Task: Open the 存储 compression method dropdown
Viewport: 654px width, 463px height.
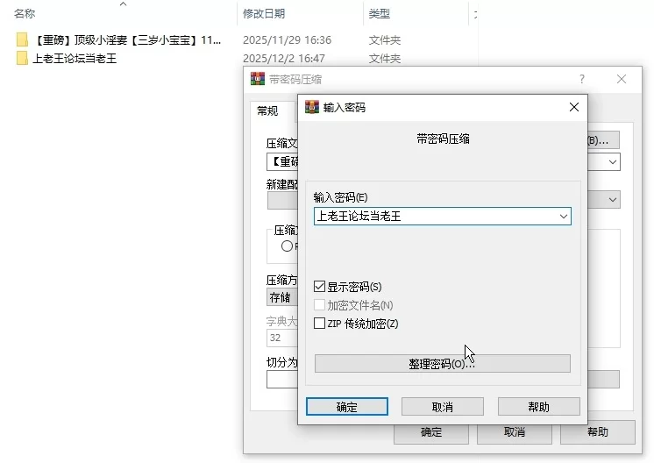Action: [282, 297]
